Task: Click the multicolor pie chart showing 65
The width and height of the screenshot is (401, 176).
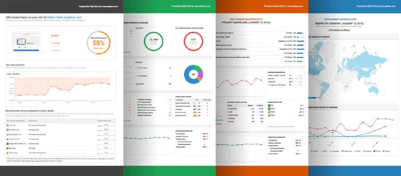Action: [193, 74]
